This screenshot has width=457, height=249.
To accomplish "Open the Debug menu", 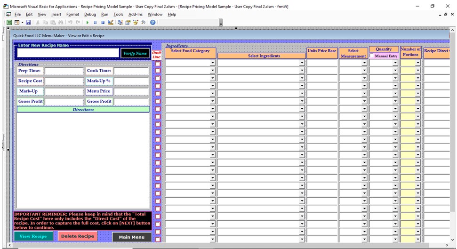I will 90,14.
